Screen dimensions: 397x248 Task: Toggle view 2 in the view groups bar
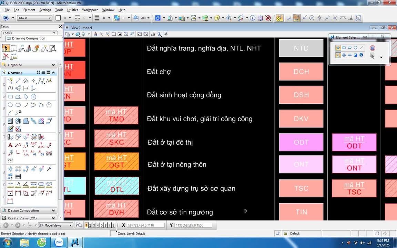click(90, 225)
